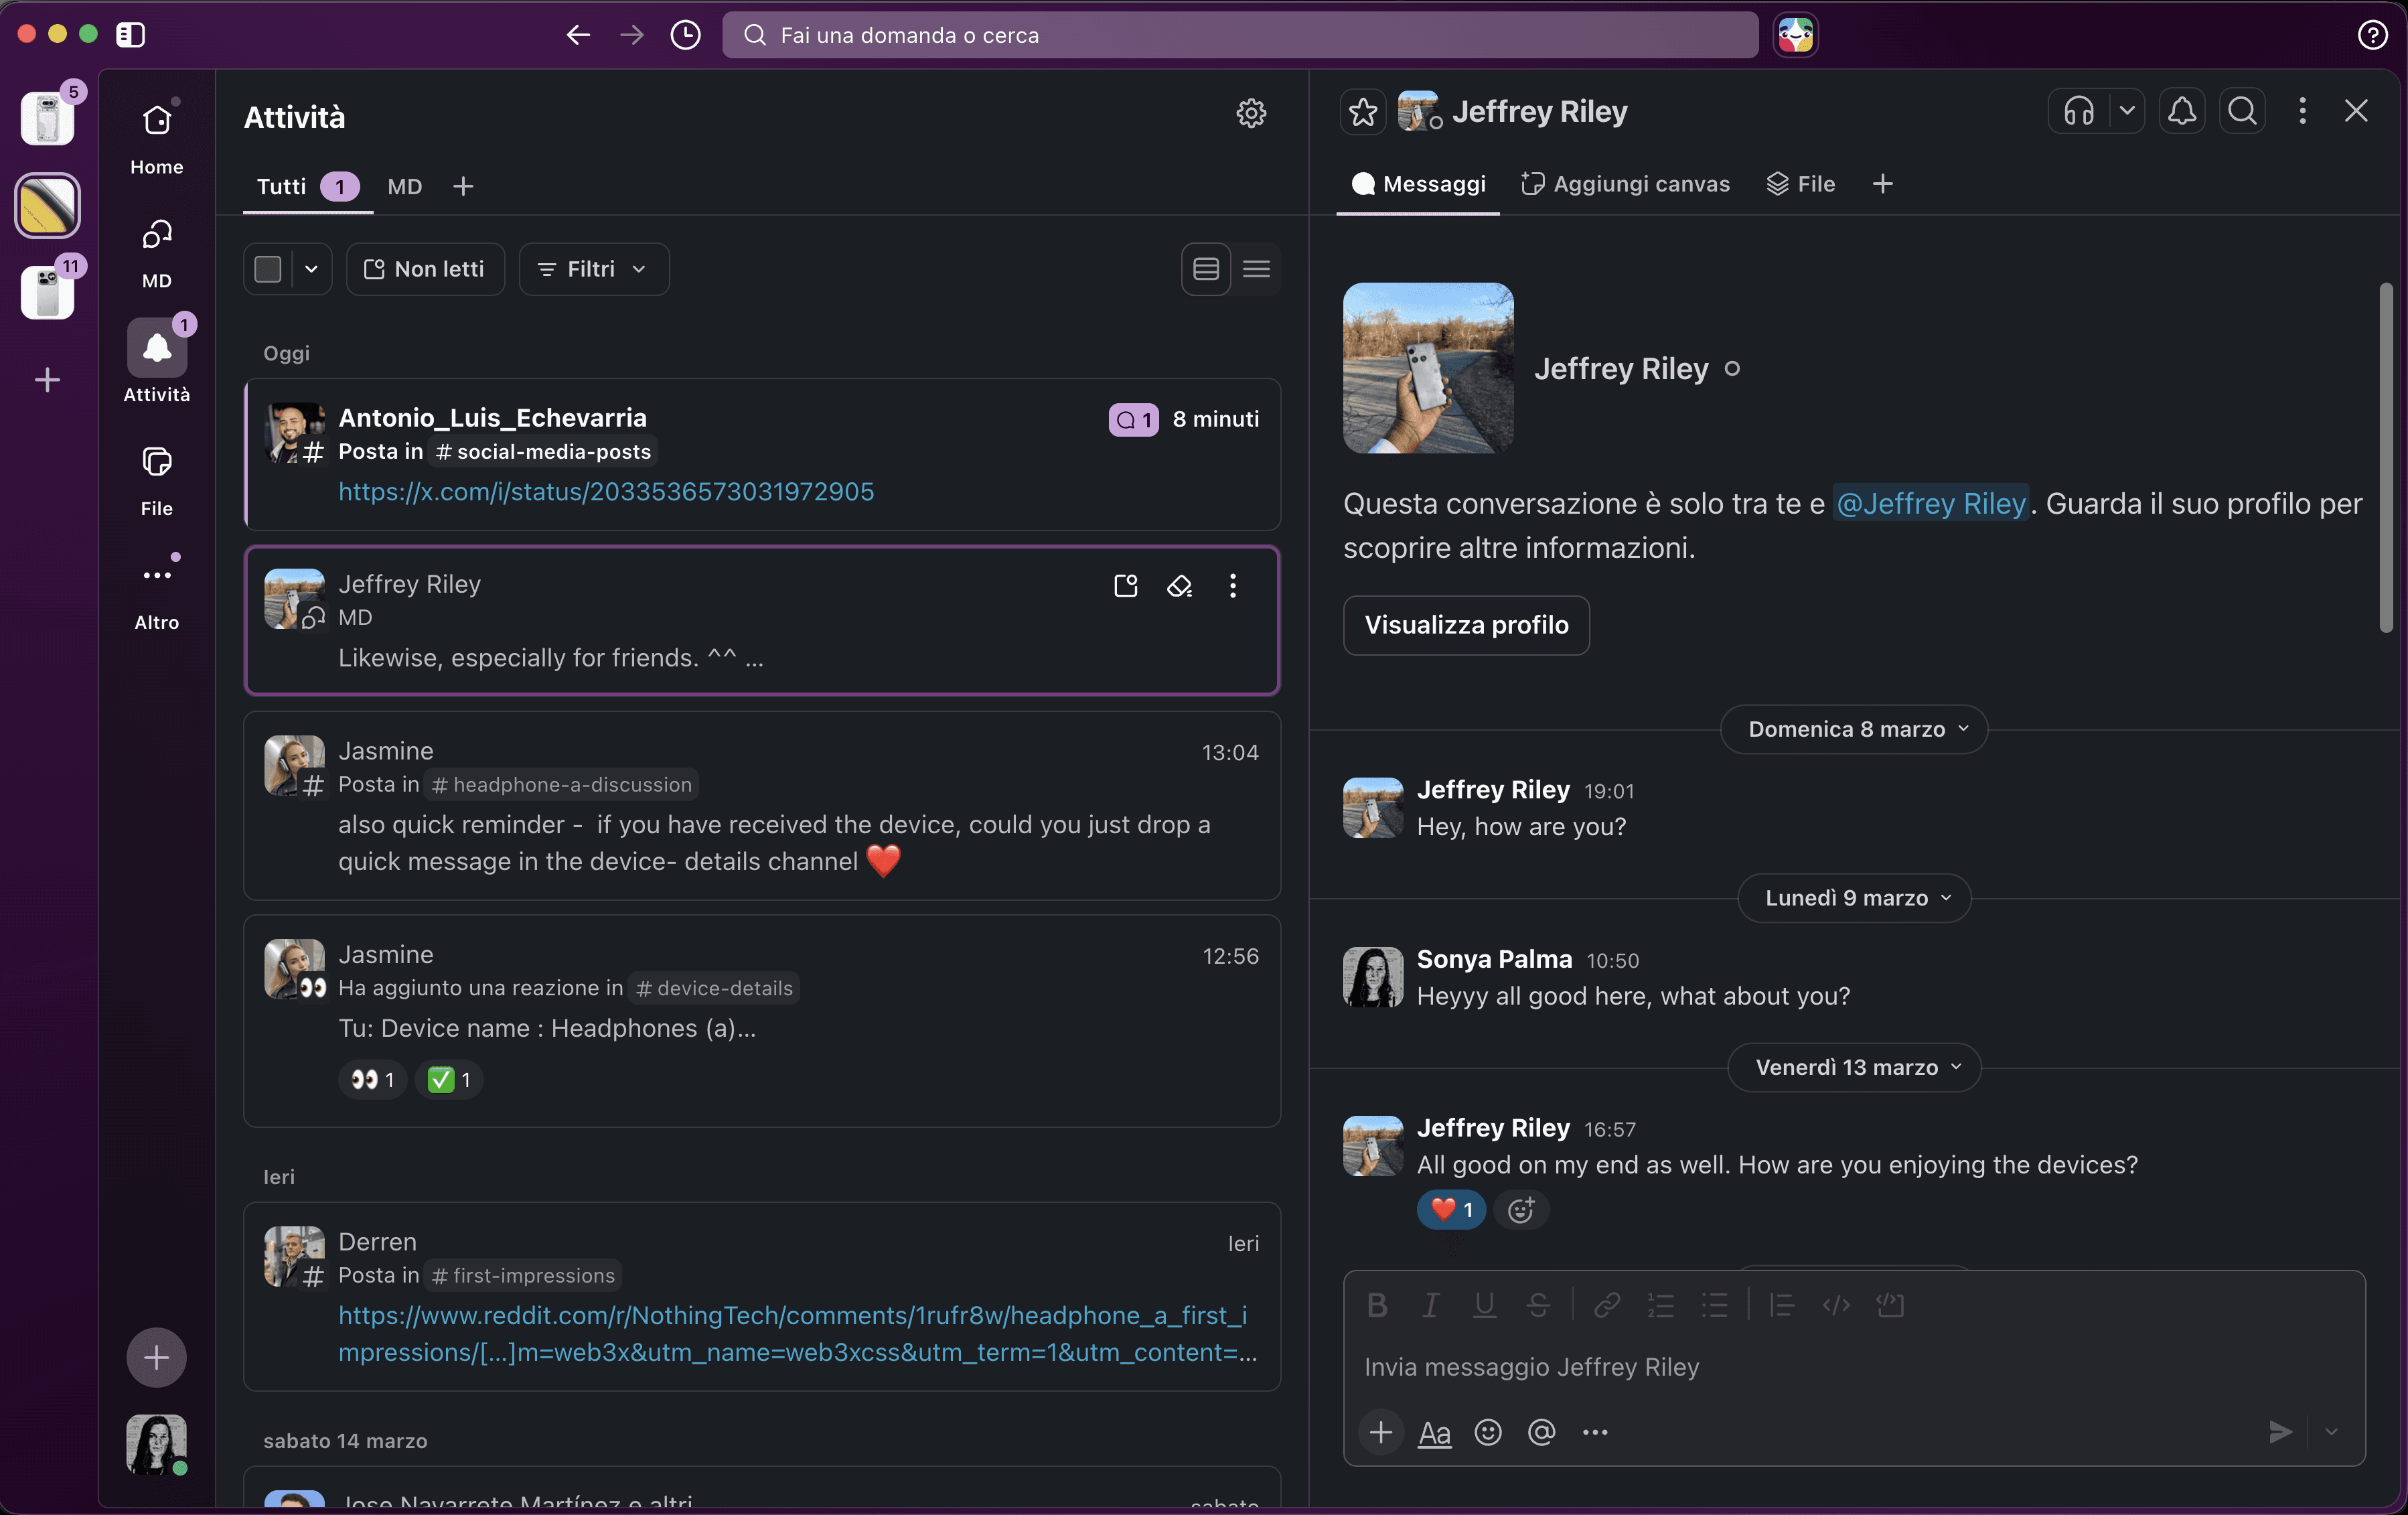The width and height of the screenshot is (2408, 1515).
Task: Toggle the heart reaction on message
Action: coord(1451,1210)
